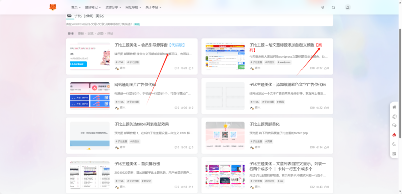Expand the 建站笔记 navigation dropdown
Viewport: 402px width, 194px height.
coord(93,7)
